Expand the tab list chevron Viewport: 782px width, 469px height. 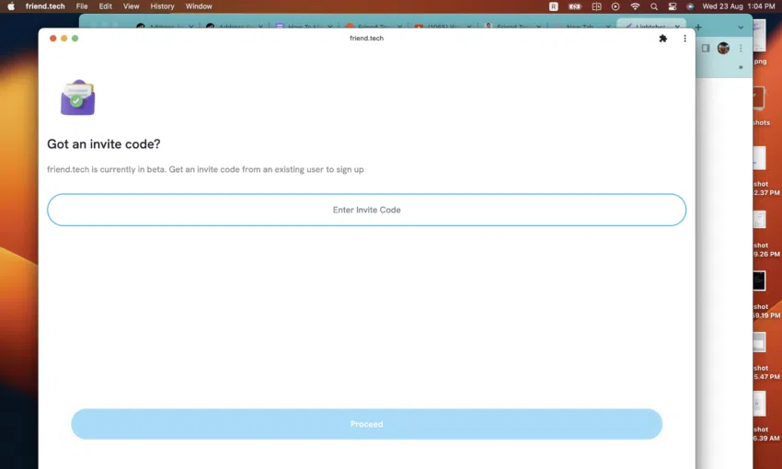click(x=741, y=28)
